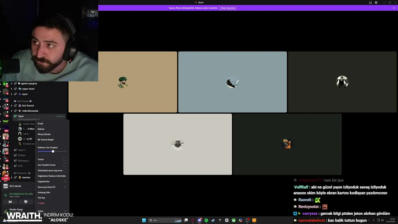This screenshot has width=398, height=224.
Task: Expand the bot-komut channel thread arrow
Action: [12, 105]
